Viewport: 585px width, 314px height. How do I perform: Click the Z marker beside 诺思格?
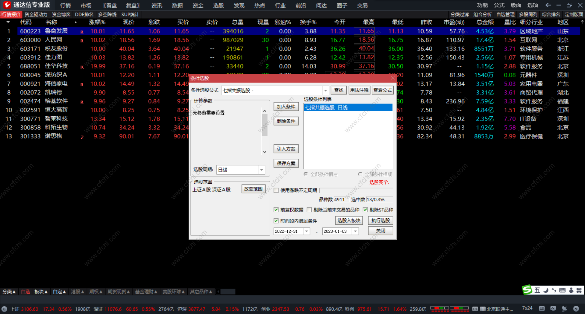[x=82, y=137]
